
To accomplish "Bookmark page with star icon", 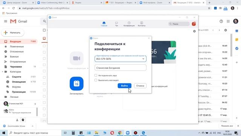I will pyautogui.click(x=209, y=8).
